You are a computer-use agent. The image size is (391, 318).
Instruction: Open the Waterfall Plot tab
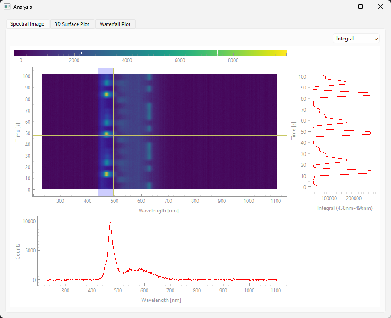[x=115, y=24]
